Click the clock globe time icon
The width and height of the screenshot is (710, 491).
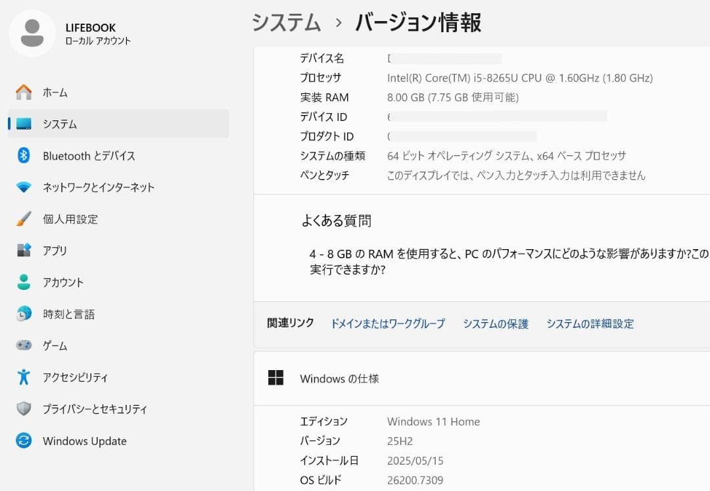[x=24, y=314]
